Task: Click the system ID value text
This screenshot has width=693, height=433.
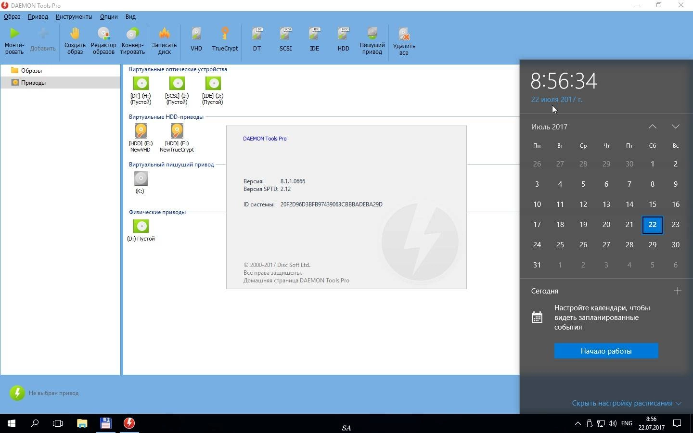Action: coord(332,204)
